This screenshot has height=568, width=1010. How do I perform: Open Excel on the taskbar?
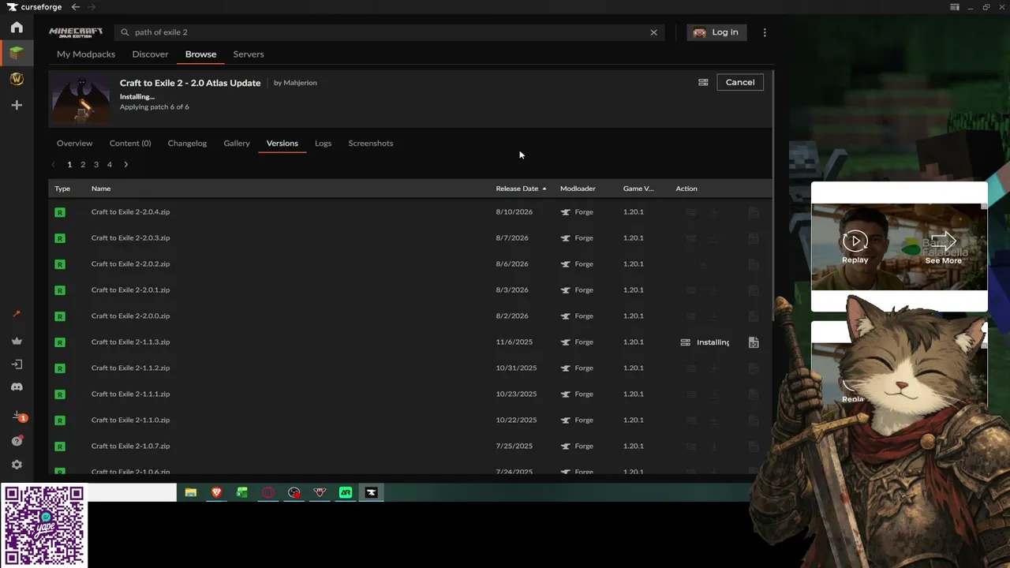(242, 493)
